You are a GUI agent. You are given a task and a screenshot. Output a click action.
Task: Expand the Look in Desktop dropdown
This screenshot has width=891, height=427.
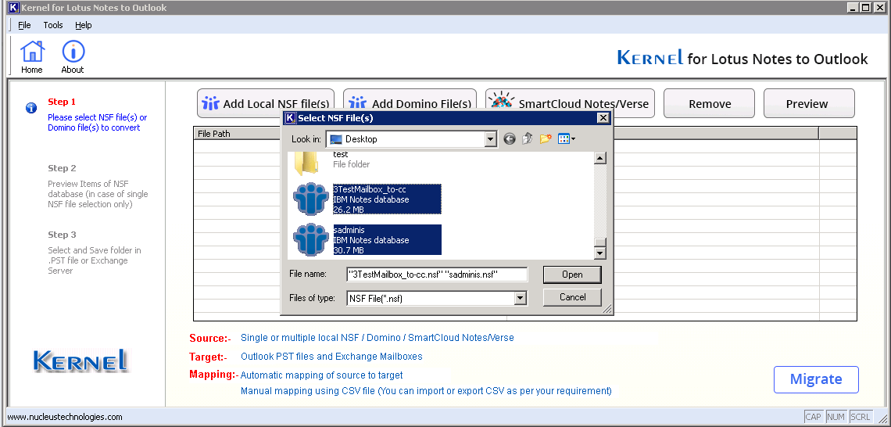490,139
